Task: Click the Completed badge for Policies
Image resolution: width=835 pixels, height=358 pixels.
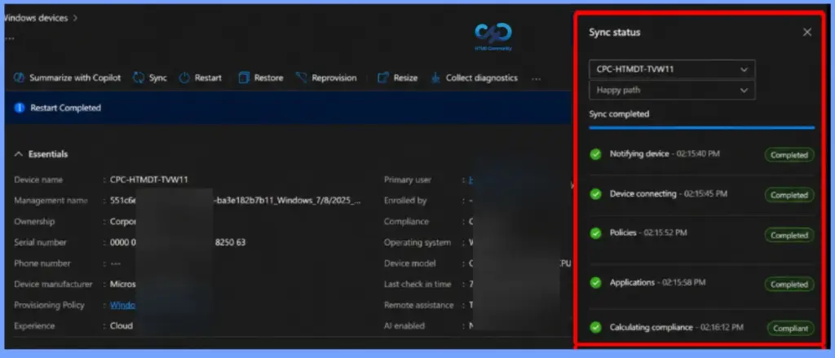Action: tap(789, 235)
